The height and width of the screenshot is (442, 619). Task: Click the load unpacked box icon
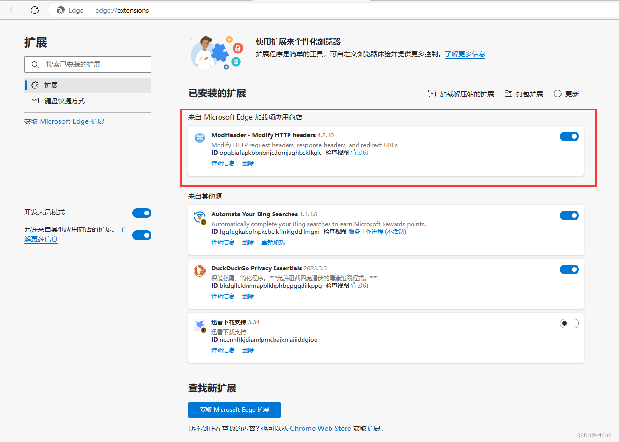click(x=432, y=94)
